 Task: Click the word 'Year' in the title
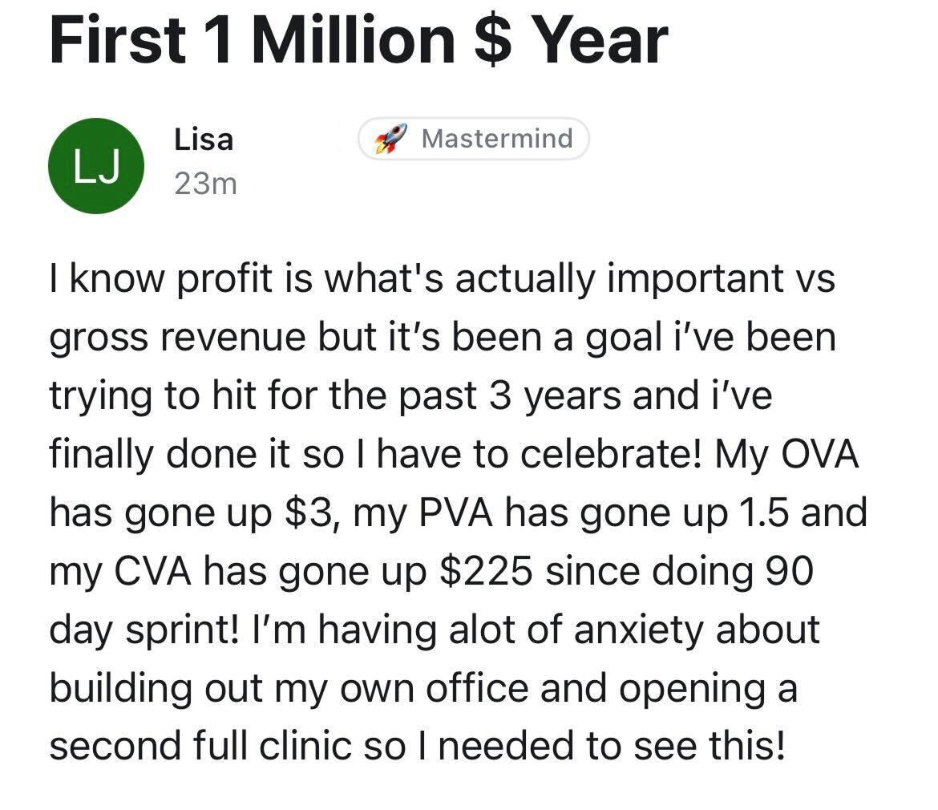600,41
